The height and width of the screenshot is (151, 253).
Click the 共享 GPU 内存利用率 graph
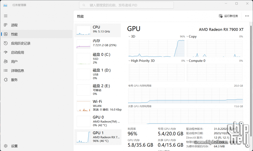[186, 116]
